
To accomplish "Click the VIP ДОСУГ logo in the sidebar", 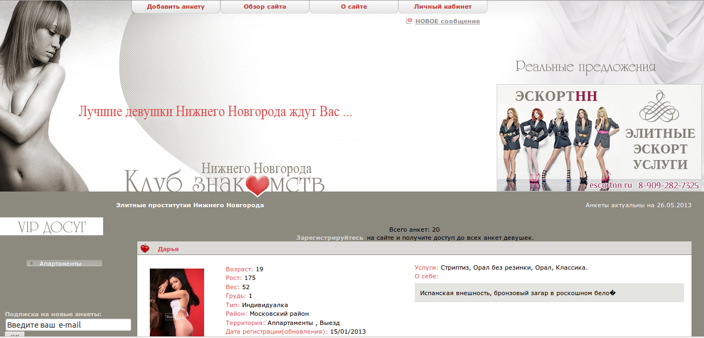I will click(52, 227).
